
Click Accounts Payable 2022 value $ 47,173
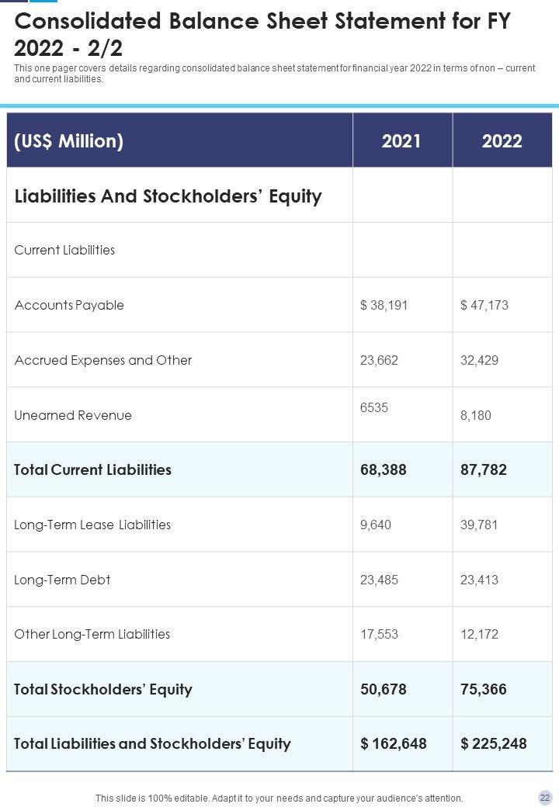484,305
